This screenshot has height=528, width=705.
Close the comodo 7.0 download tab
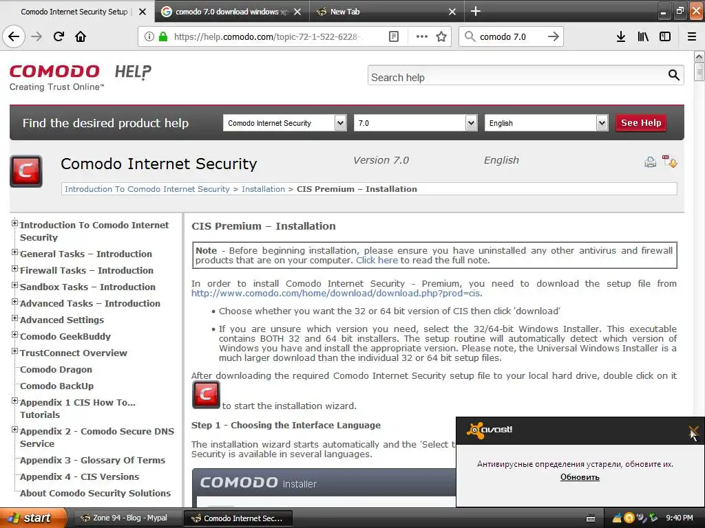tap(297, 12)
